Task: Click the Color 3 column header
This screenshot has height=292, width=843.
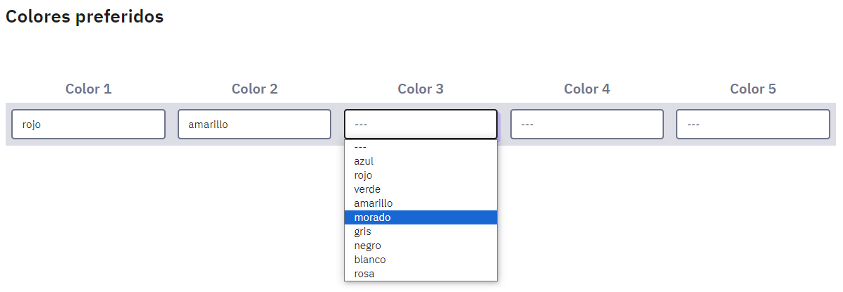Action: [421, 89]
